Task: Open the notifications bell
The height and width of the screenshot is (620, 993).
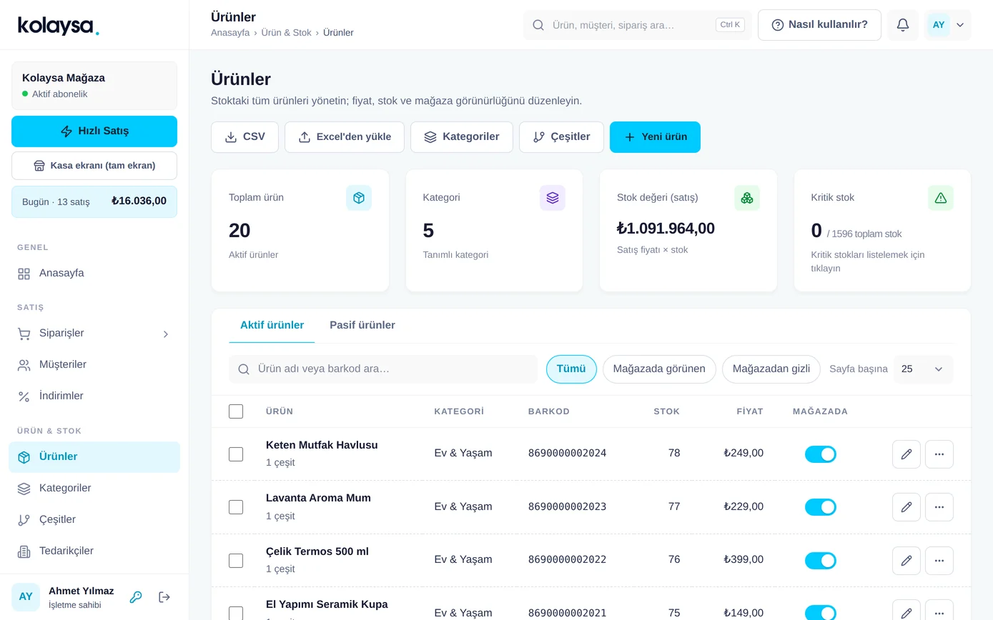Action: coord(903,25)
